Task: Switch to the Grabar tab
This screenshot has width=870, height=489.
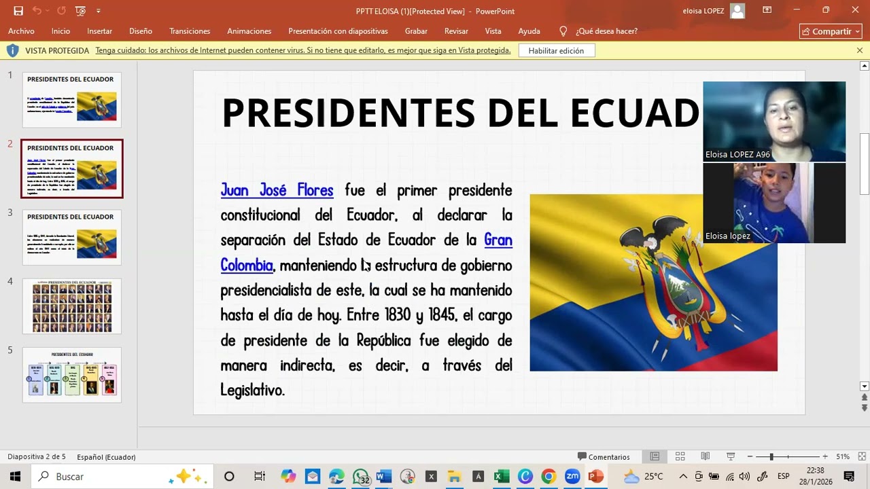Action: coord(416,31)
